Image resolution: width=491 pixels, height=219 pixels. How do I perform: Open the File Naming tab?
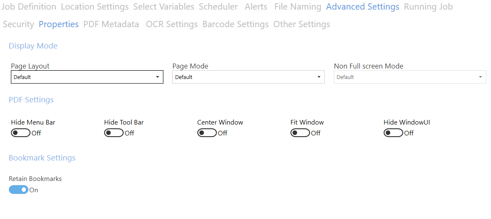(x=298, y=7)
